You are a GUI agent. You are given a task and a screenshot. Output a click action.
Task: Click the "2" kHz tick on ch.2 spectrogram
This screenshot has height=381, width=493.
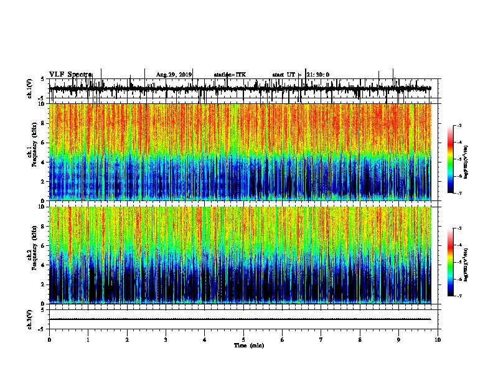click(44, 285)
